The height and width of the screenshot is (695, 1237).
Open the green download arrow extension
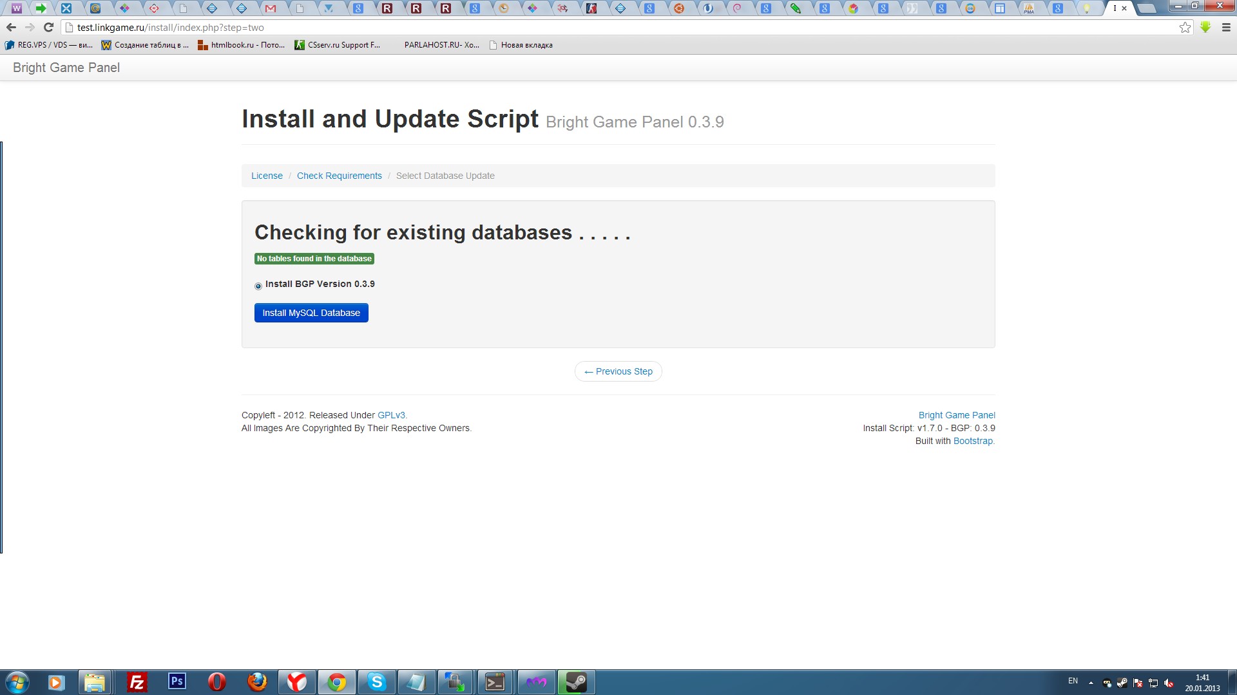pyautogui.click(x=1205, y=28)
